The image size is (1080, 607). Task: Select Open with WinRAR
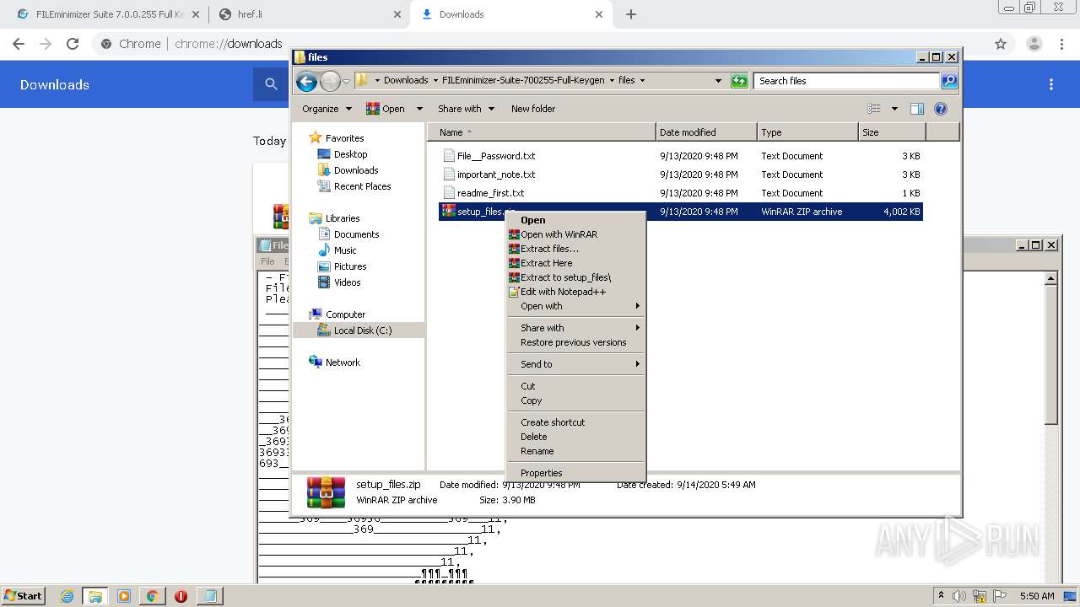575,234
